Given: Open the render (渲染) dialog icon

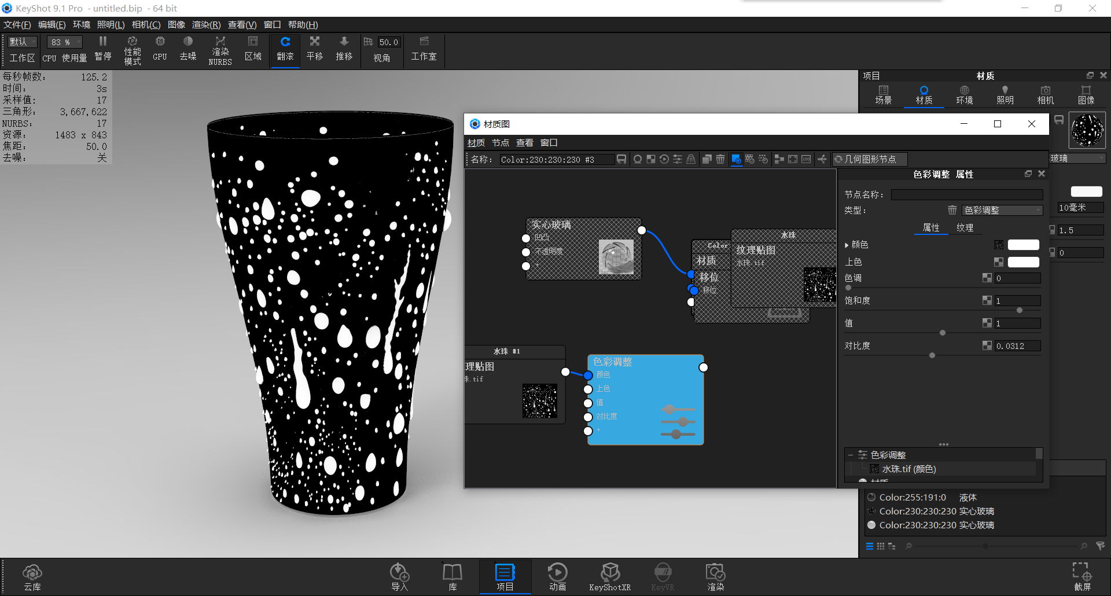Looking at the screenshot, I should 715,577.
